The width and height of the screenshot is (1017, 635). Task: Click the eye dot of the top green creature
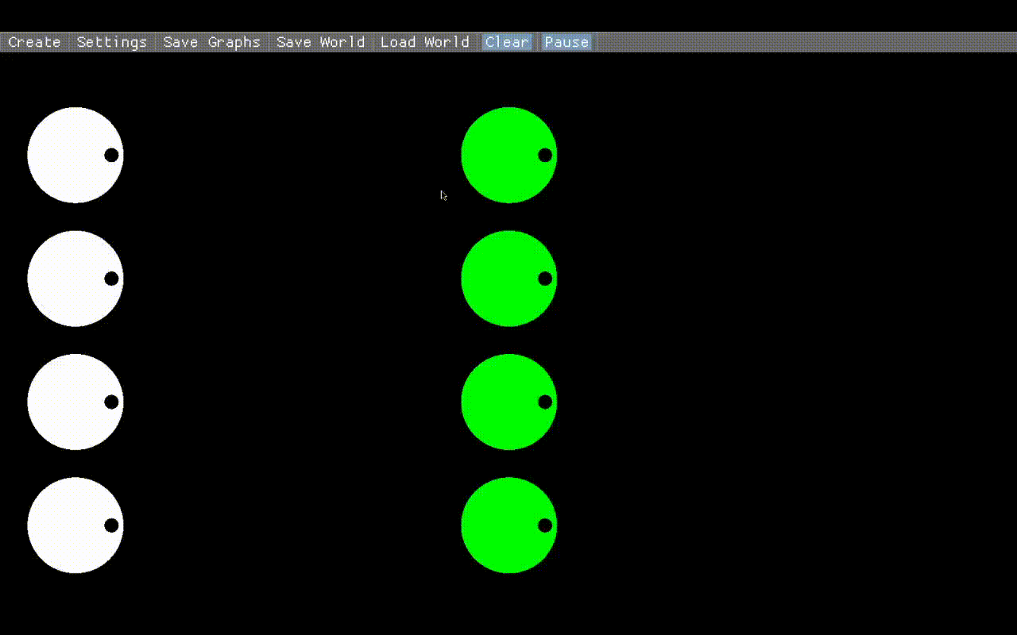pyautogui.click(x=544, y=156)
